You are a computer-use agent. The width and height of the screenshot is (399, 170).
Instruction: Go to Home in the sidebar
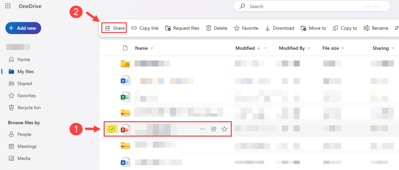coord(19,59)
